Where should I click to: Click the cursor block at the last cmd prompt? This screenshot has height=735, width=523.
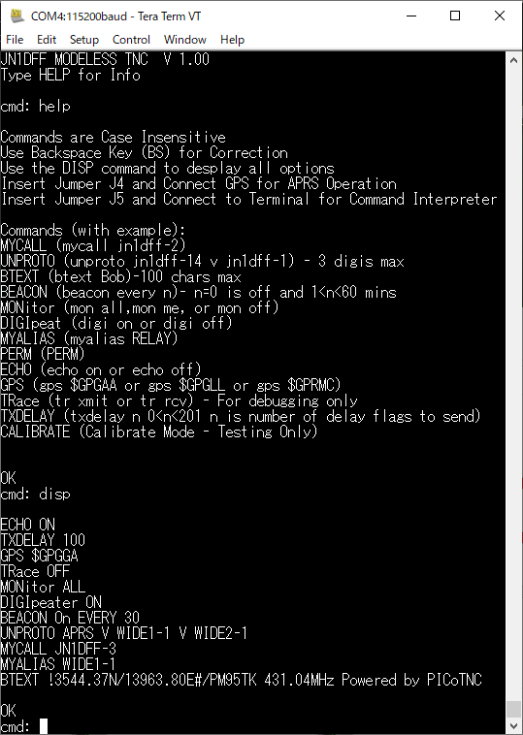[x=44, y=726]
